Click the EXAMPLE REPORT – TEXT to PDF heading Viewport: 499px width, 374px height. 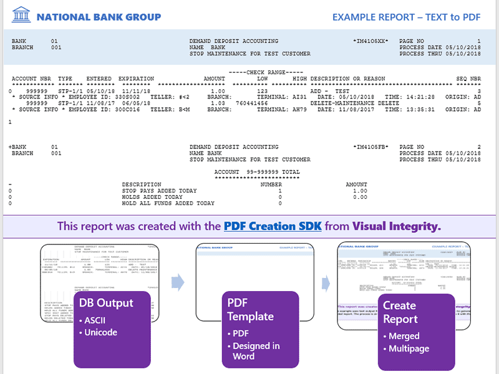[407, 17]
